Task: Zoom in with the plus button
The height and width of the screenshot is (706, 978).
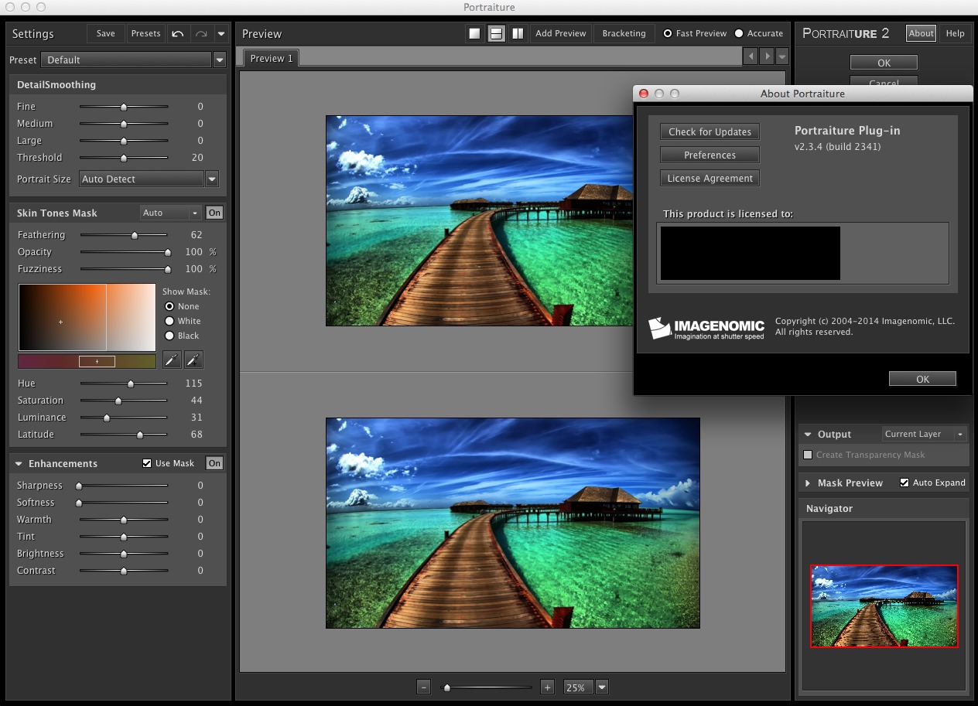Action: [x=547, y=687]
